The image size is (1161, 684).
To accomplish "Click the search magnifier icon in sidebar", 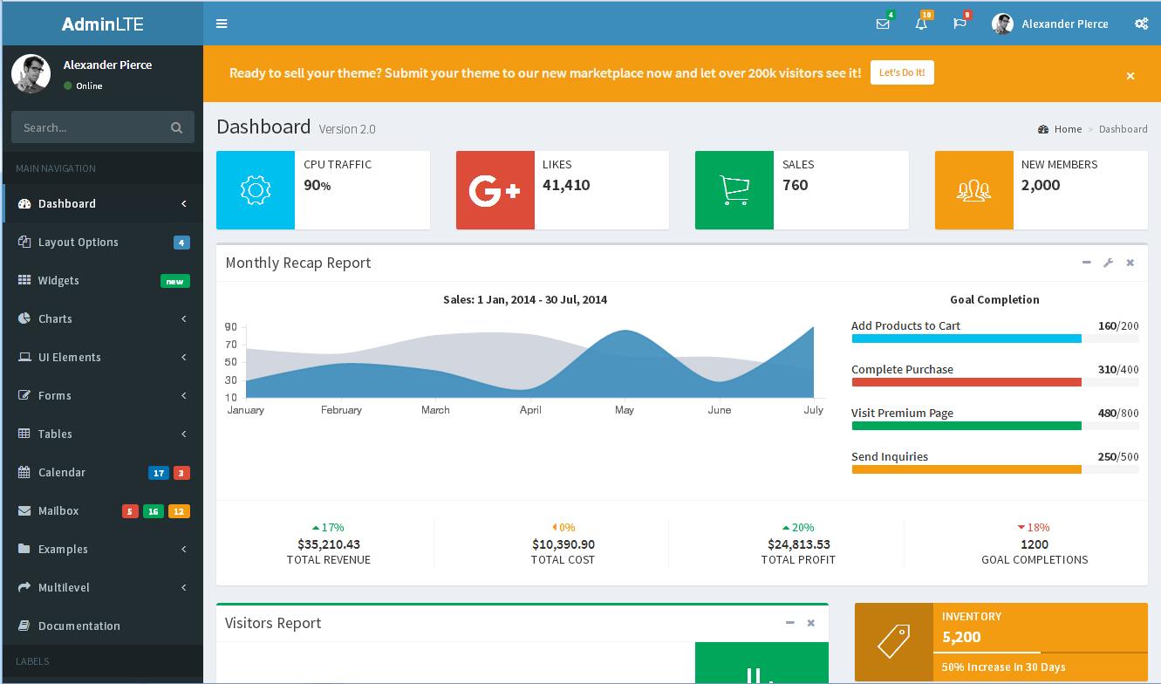I will (176, 127).
